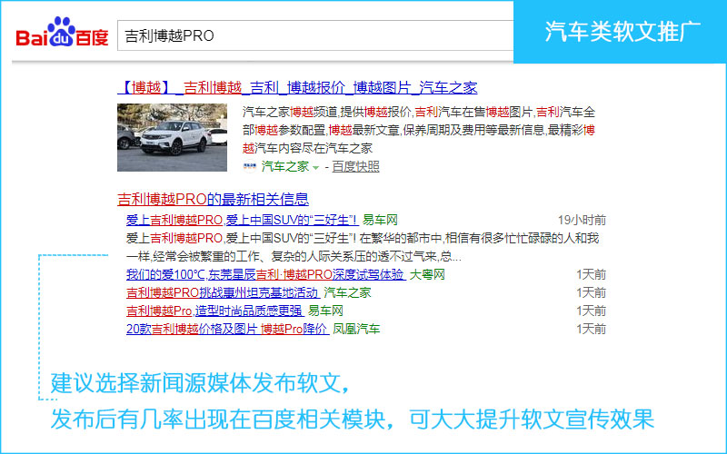Viewport: 727px width, 454px height.
Task: Open the white SUV thumbnail image
Action: (172, 138)
